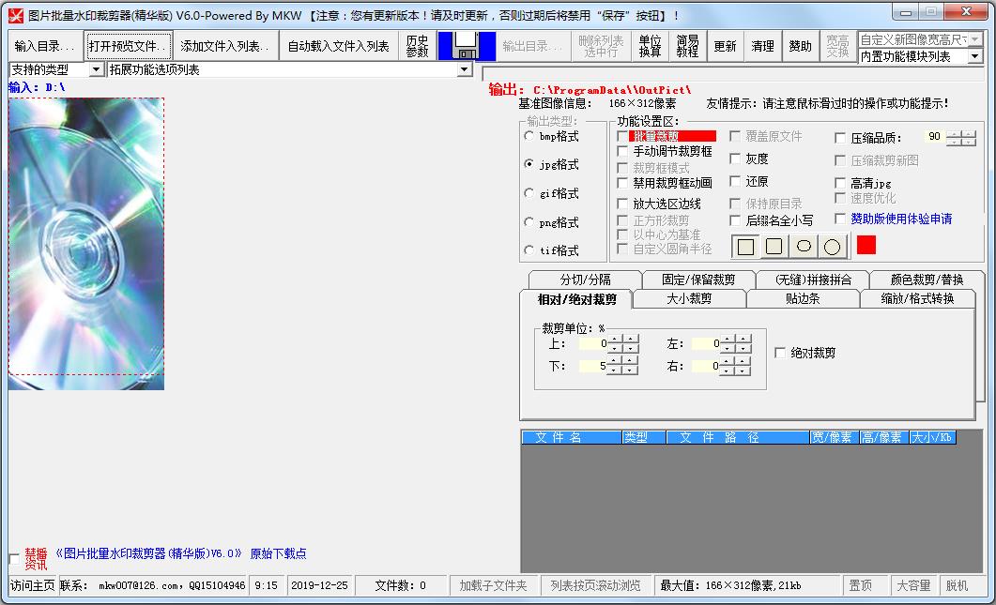
Task: Click the floppy disk save icon
Action: click(467, 46)
